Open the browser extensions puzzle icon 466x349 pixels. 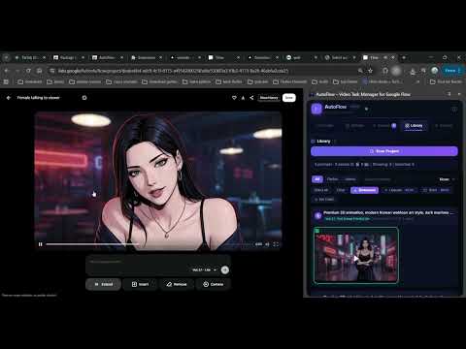[x=385, y=71]
